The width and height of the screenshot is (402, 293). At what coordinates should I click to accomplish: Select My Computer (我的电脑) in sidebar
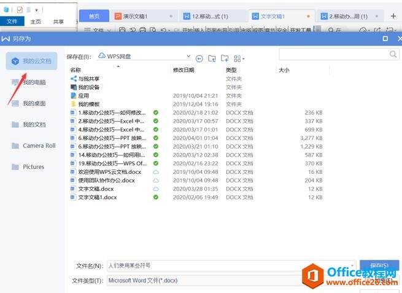(29, 82)
